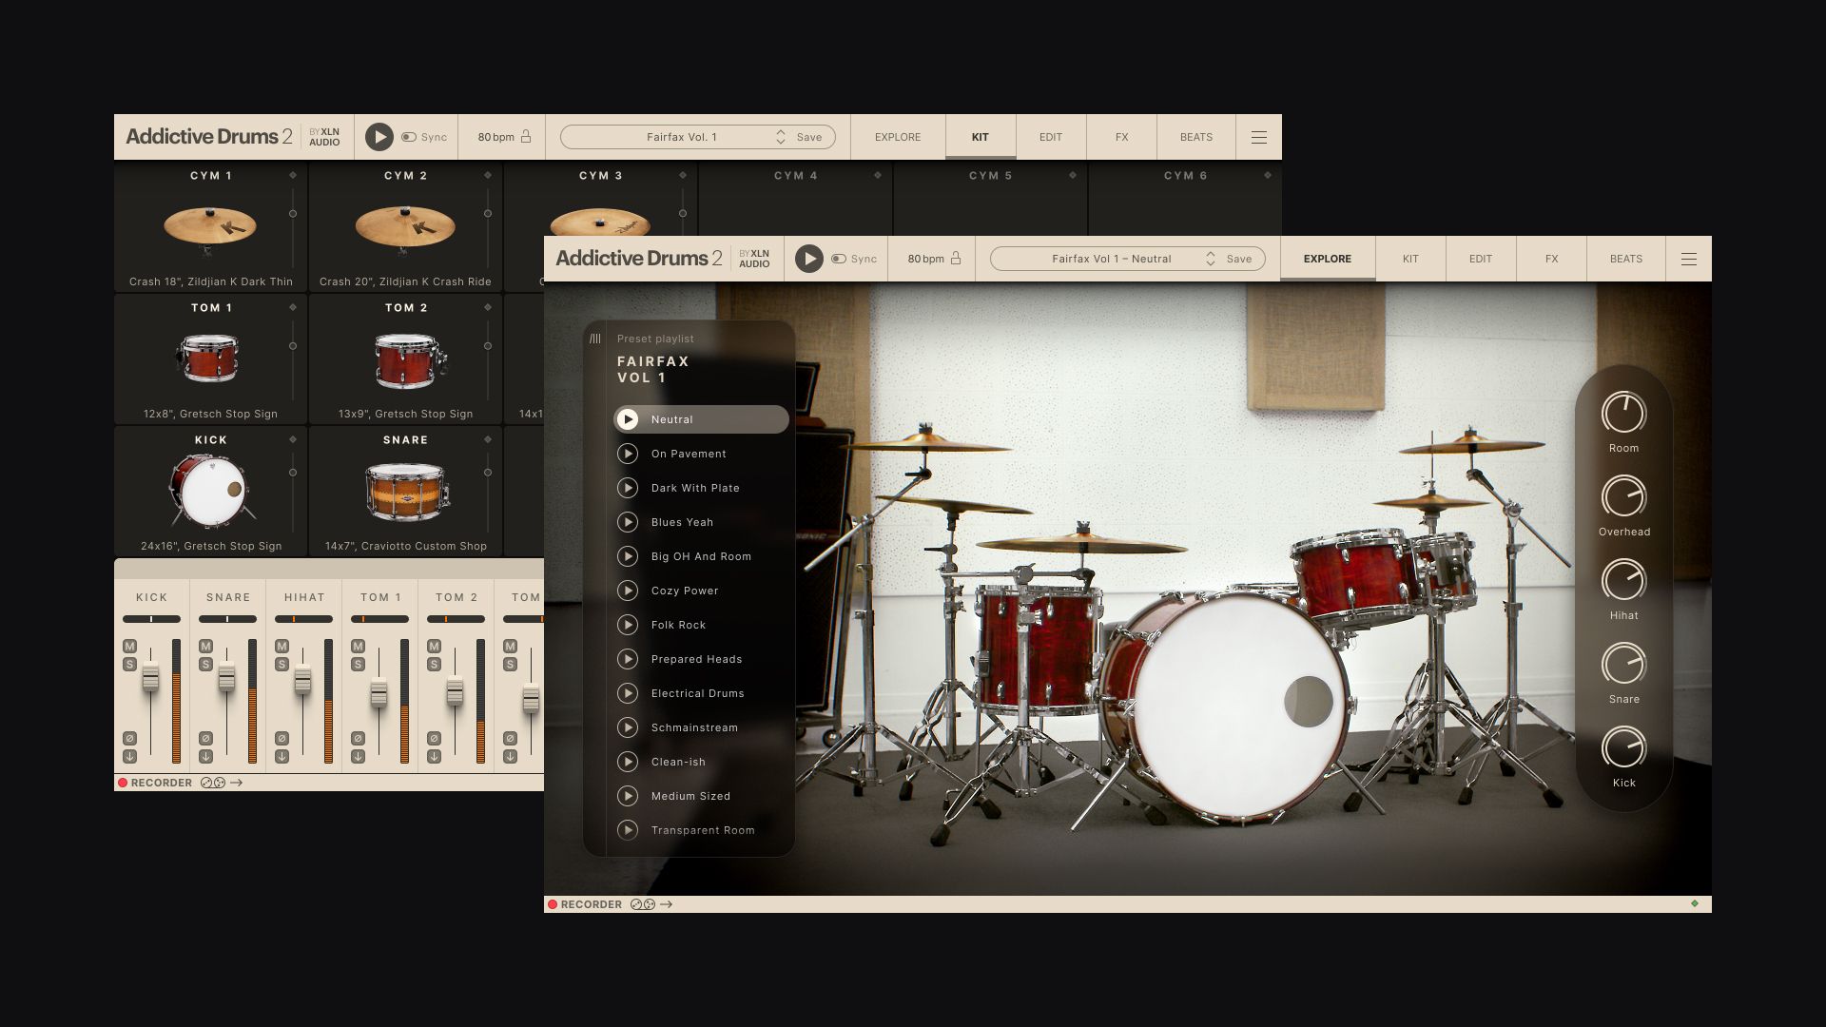The image size is (1826, 1027).
Task: Click the Folk Rock preset play icon
Action: click(x=628, y=625)
